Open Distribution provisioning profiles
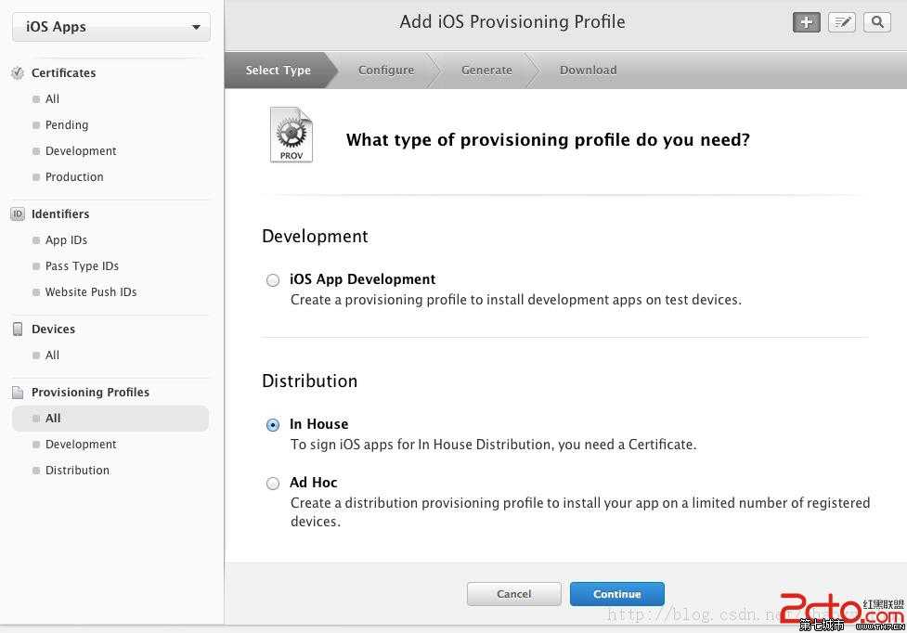Screen dimensions: 907x633 coord(77,470)
